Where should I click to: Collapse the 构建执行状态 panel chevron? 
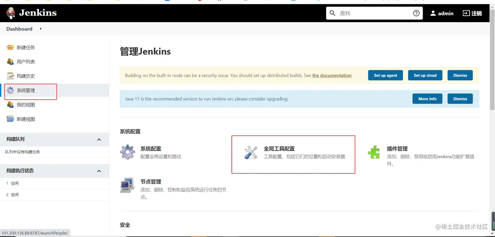point(99,171)
